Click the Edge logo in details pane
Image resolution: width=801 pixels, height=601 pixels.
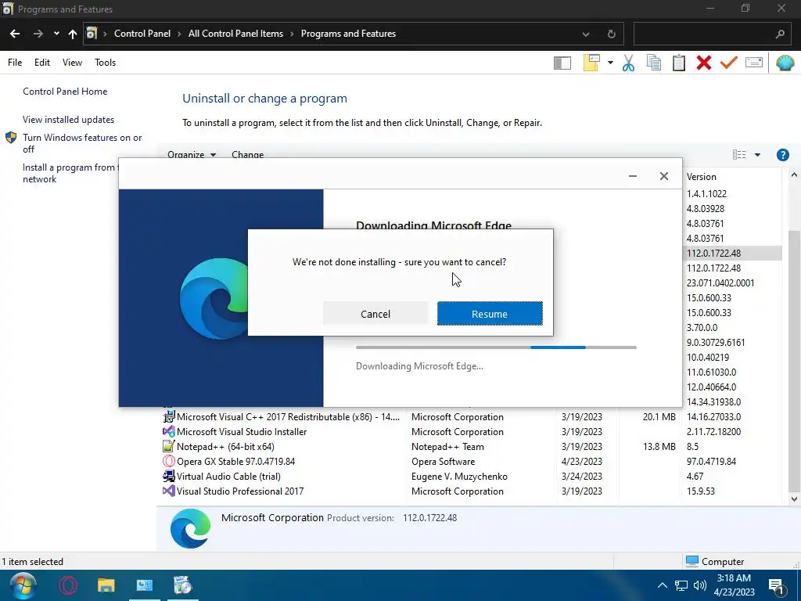pos(190,528)
